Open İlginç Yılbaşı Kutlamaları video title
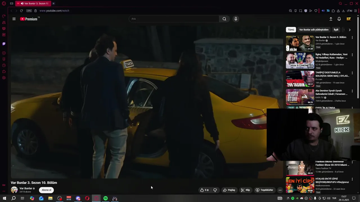 tap(331, 56)
